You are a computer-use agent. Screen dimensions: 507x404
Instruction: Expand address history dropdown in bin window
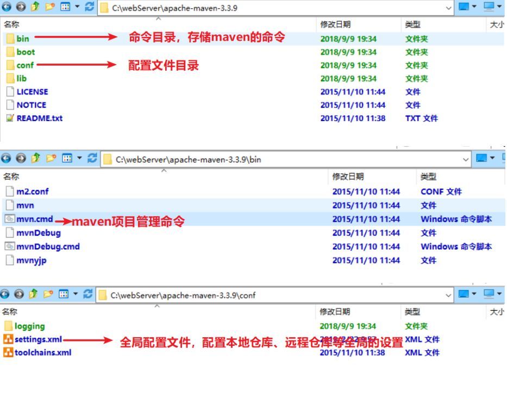tap(466, 160)
